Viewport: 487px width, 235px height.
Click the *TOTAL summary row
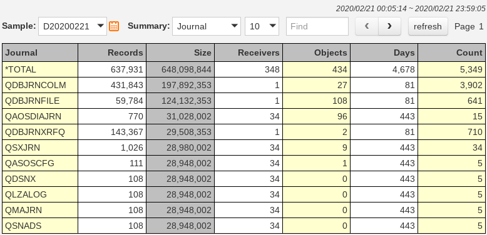coord(243,69)
